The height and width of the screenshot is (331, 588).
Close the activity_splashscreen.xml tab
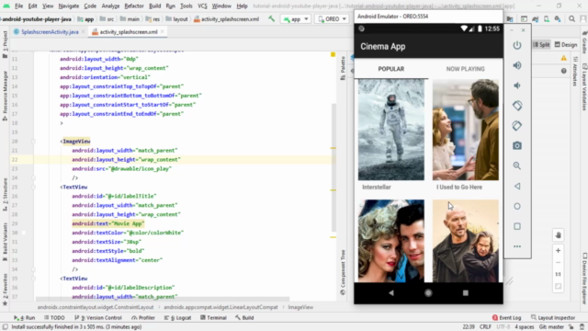[x=163, y=32]
